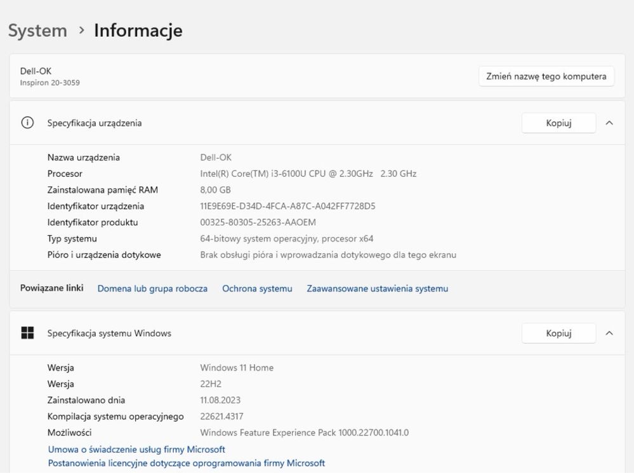Click the Specyfikacja urządzenia header text
The width and height of the screenshot is (634, 473).
pos(94,123)
